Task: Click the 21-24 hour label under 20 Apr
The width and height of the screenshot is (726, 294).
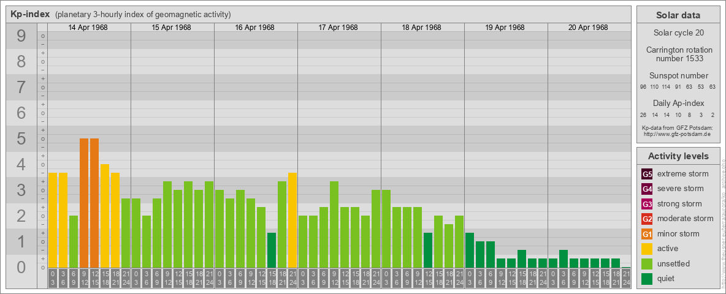Action: 626,278
